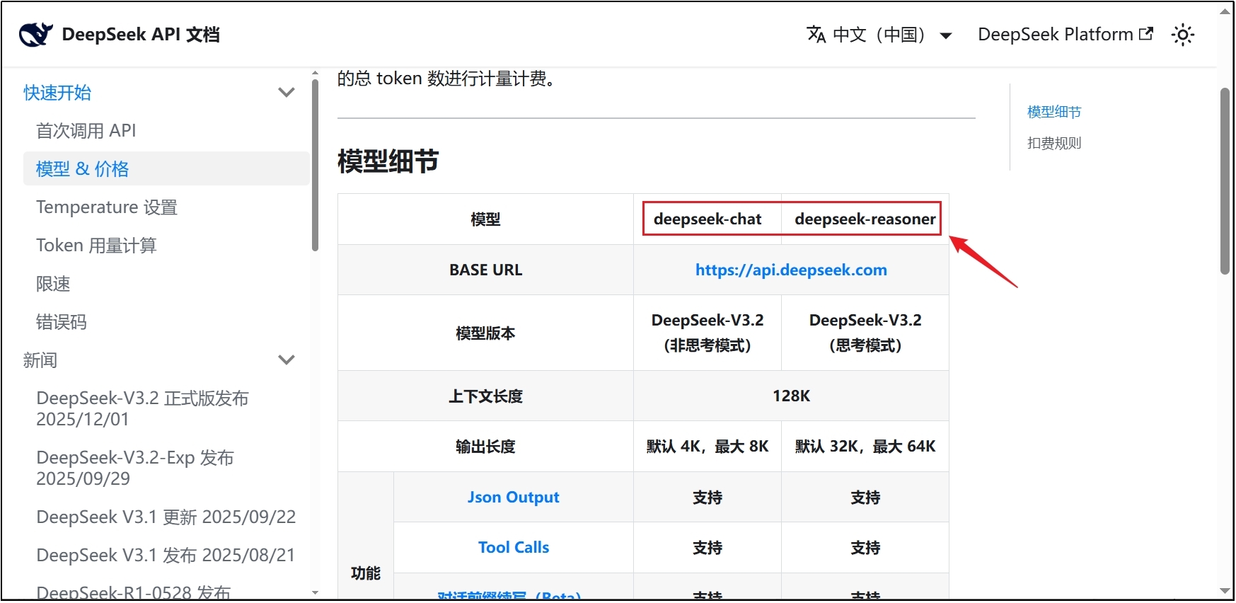Collapse the 快速开始 section chevron

287,92
